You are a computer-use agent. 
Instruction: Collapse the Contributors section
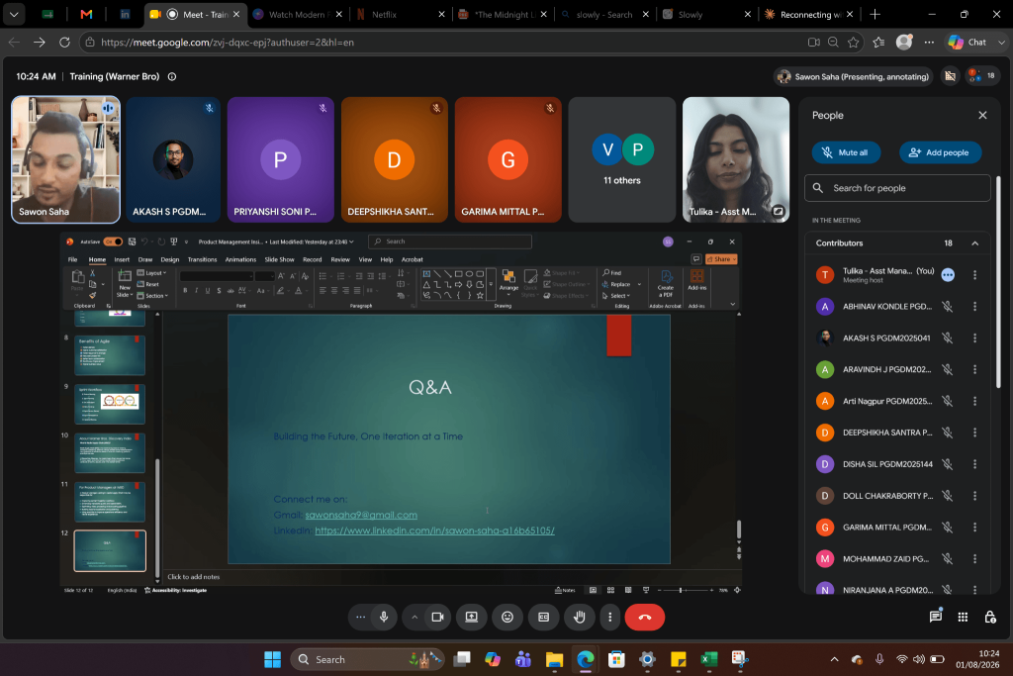pyautogui.click(x=974, y=243)
